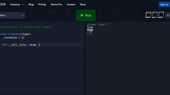
Task: Click the comment line 'metaclasses in python with example'
Action: click(x=26, y=27)
